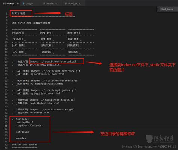Click the file icon on modules.rst tab
Viewport: 178px width, 150px height.
click(44, 3)
